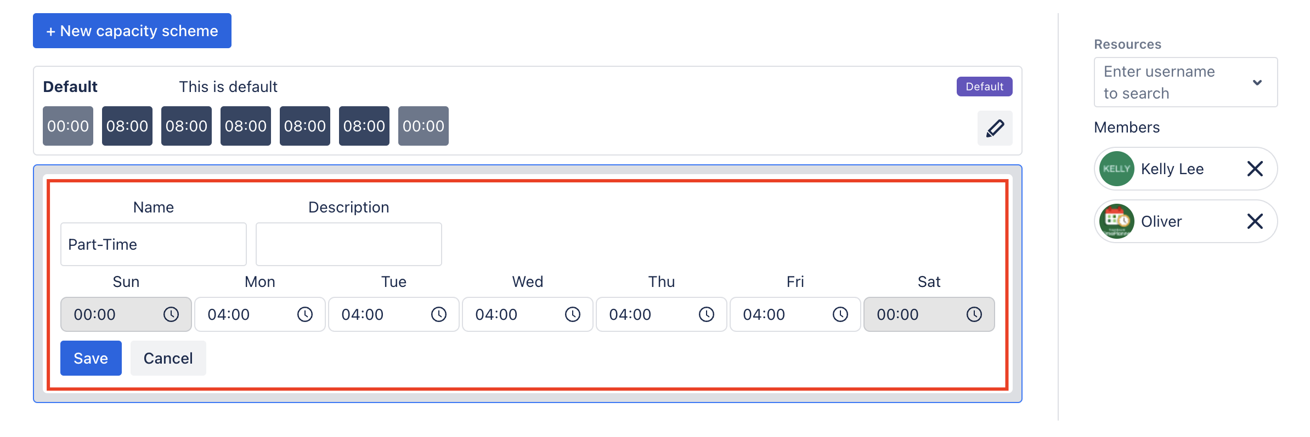The width and height of the screenshot is (1310, 437).
Task: Remove Oliver from Members
Action: [1255, 221]
